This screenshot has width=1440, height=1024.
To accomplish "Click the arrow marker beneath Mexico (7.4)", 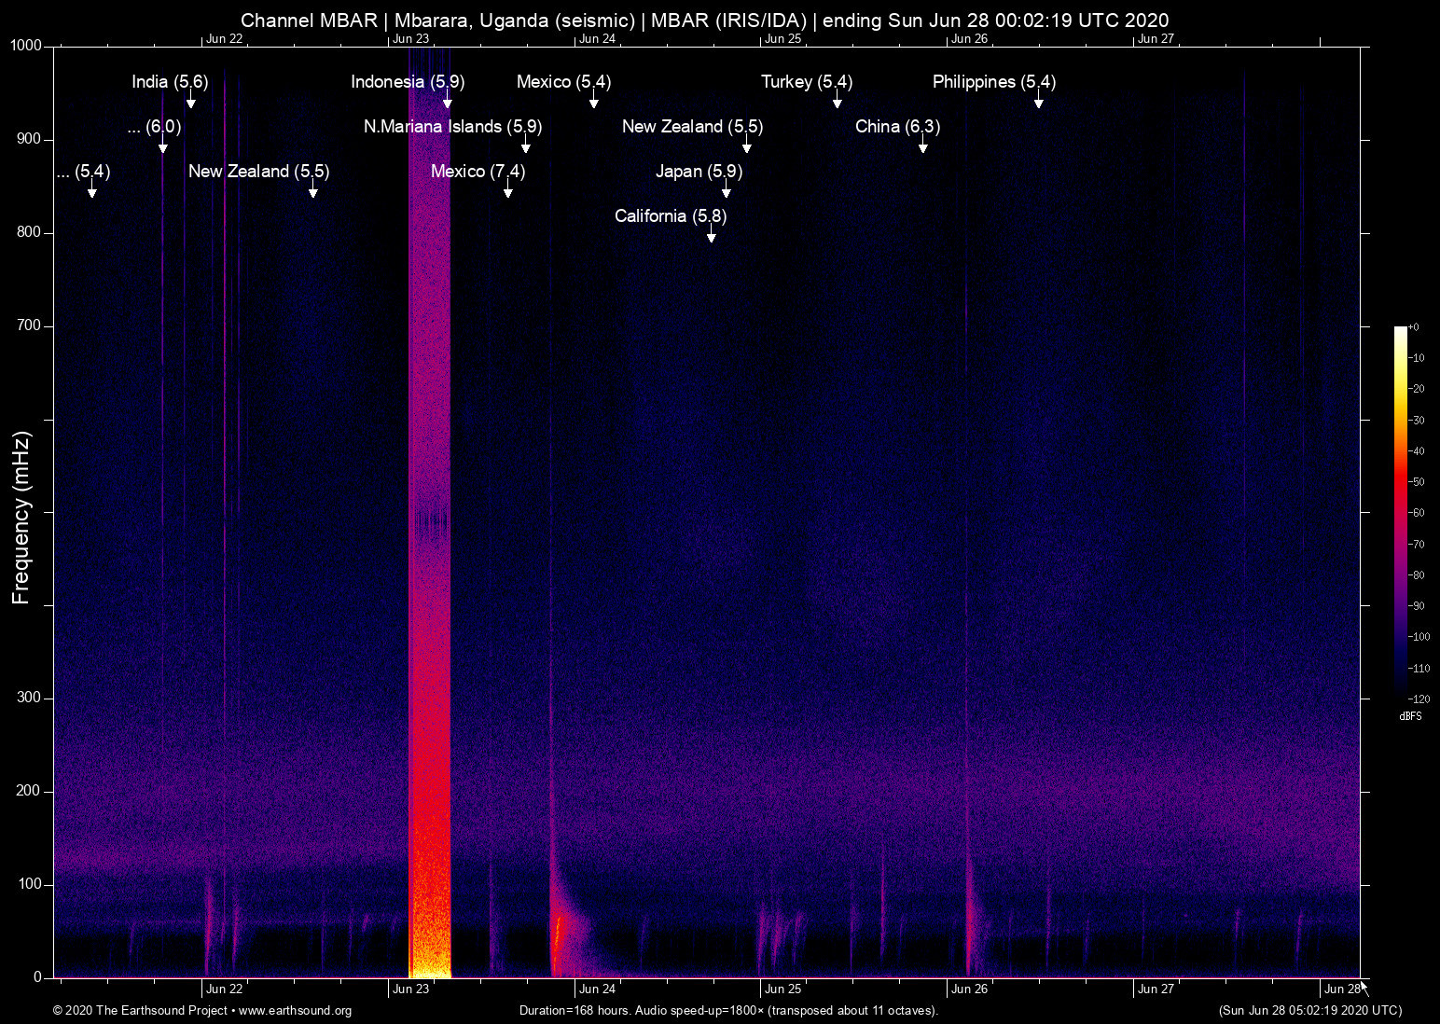I will click(x=508, y=192).
